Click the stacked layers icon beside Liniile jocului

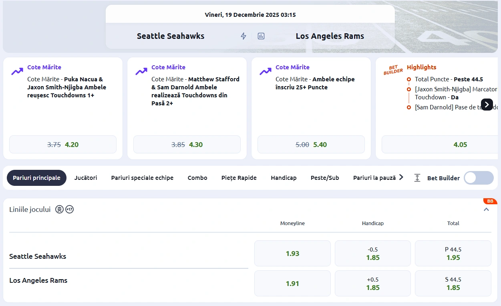click(59, 209)
